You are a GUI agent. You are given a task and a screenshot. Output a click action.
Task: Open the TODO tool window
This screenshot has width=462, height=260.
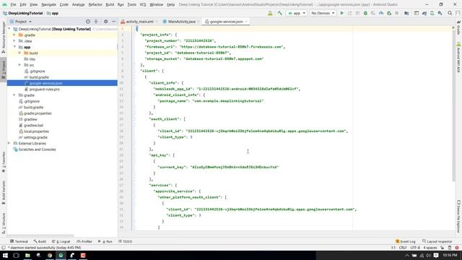pyautogui.click(x=125, y=241)
